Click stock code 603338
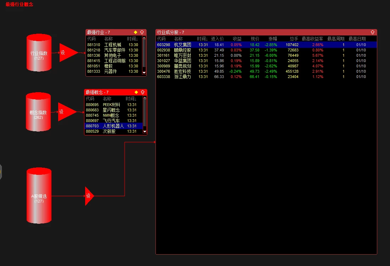Viewport: 390px width, 266px height. [x=164, y=77]
